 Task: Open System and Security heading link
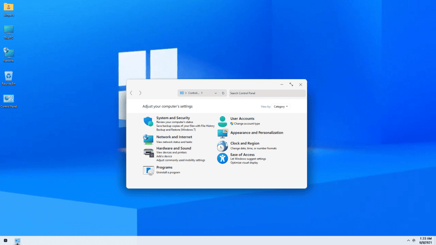coord(173,118)
